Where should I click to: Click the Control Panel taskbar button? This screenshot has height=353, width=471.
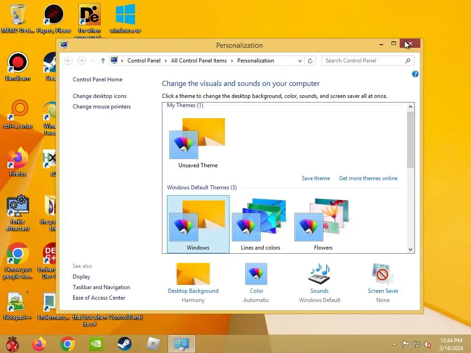181,344
